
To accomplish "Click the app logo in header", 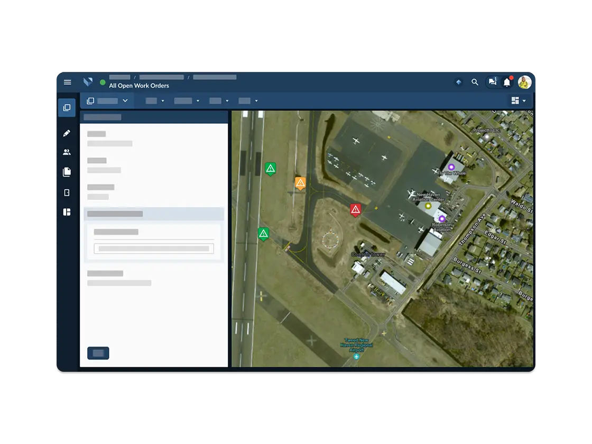I will 88,82.
